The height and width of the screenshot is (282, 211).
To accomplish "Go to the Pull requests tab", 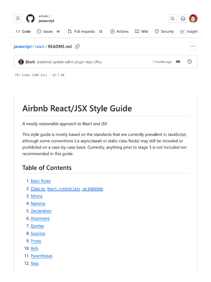I will [85, 31].
